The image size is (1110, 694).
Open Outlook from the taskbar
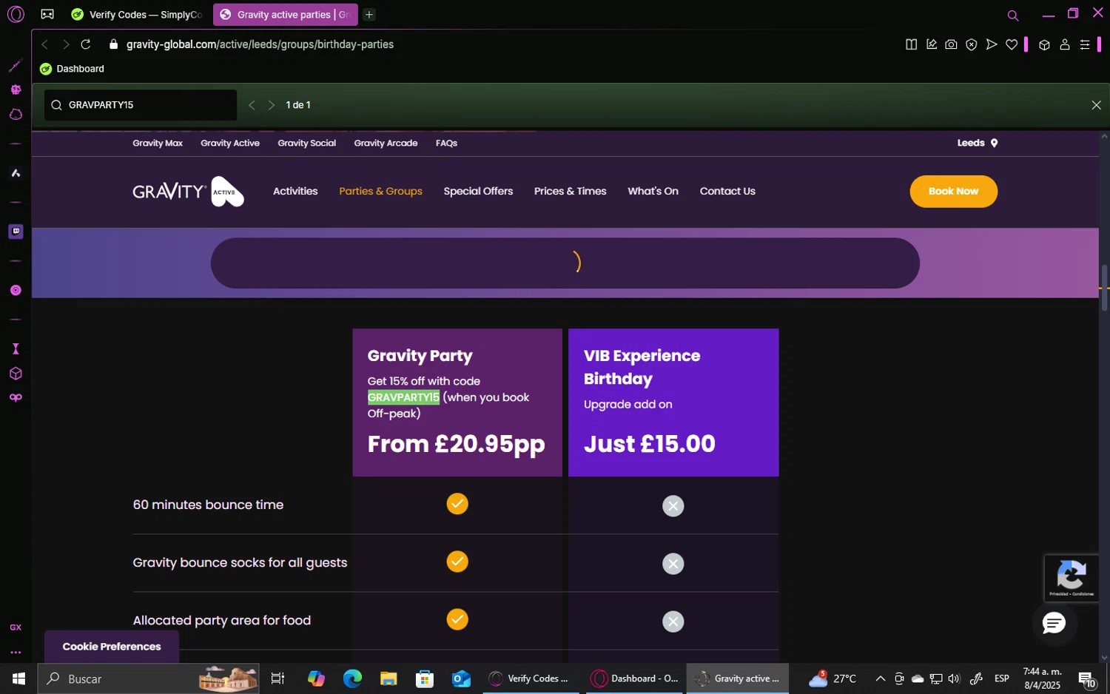click(461, 678)
